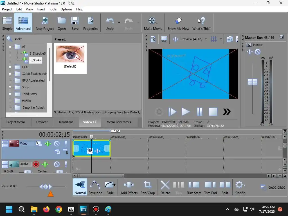
Task: Stop preview playback
Action: 213,112
